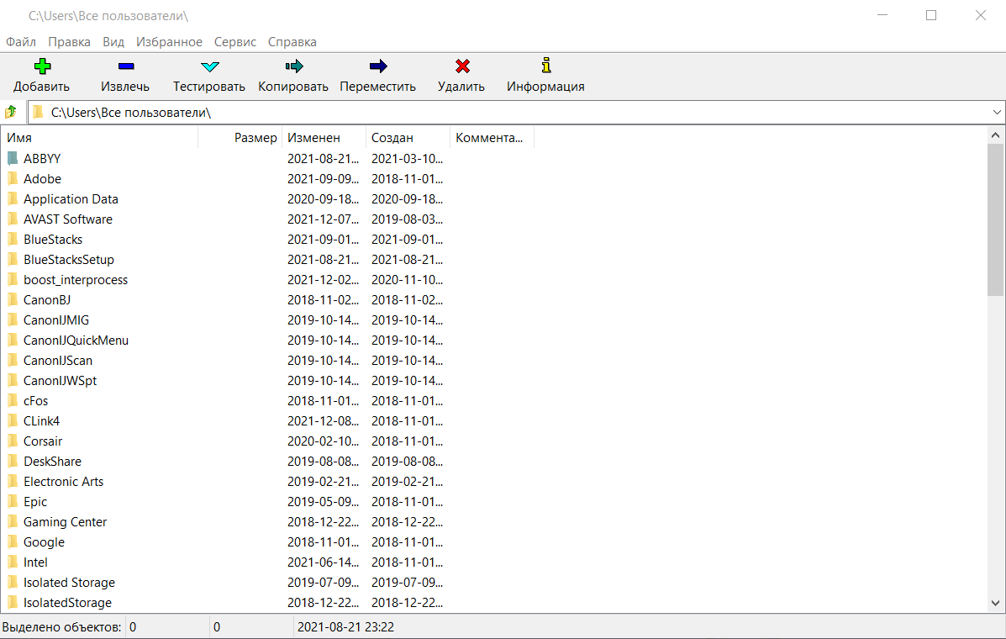Select the Electronic Arts folder
The height and width of the screenshot is (639, 1006).
pyautogui.click(x=63, y=482)
